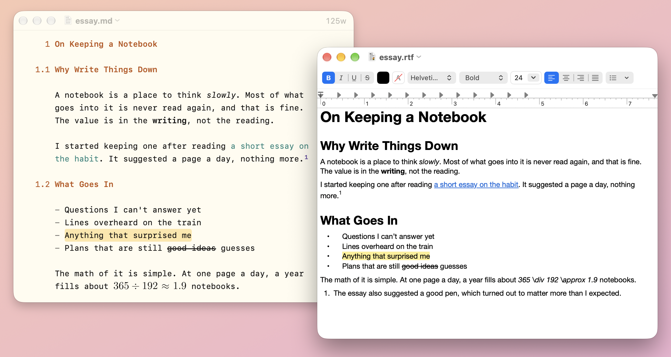This screenshot has width=671, height=357.
Task: Click footnote 1 marker in essay.md
Action: (306, 157)
